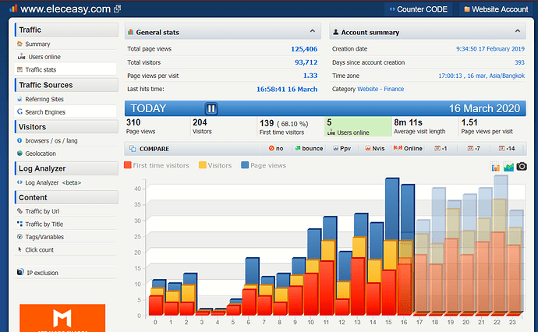Open the Website - Finance category link
Image resolution: width=538 pixels, height=332 pixels.
[x=380, y=89]
